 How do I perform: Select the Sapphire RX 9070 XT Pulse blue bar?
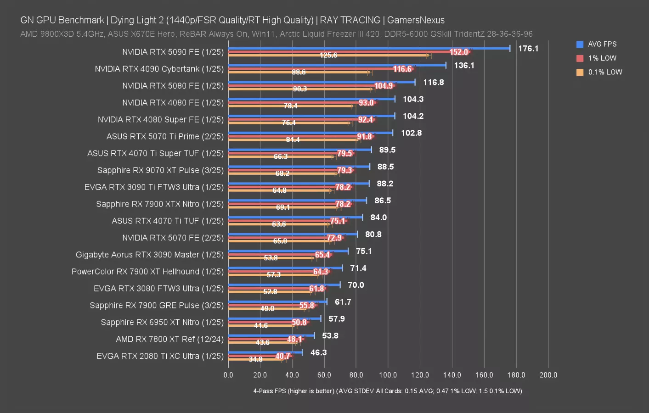[x=299, y=166]
